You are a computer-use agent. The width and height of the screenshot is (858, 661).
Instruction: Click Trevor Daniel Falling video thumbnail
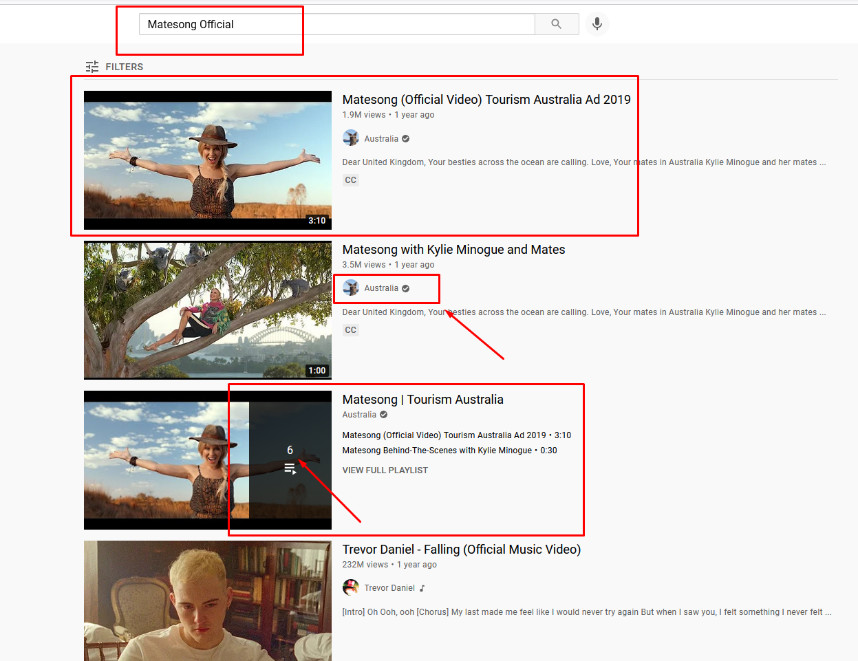(x=207, y=600)
